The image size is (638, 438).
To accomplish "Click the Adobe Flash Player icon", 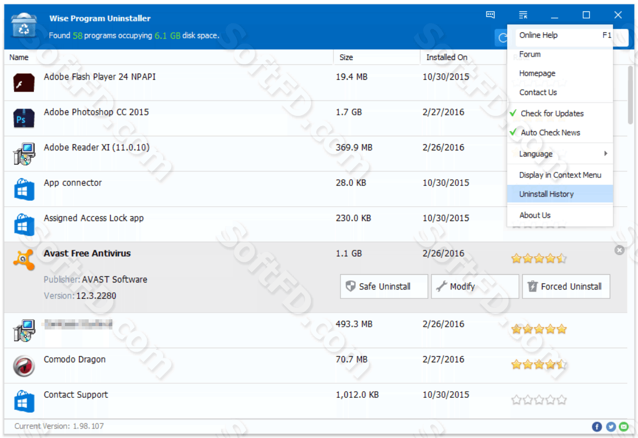I will [24, 83].
